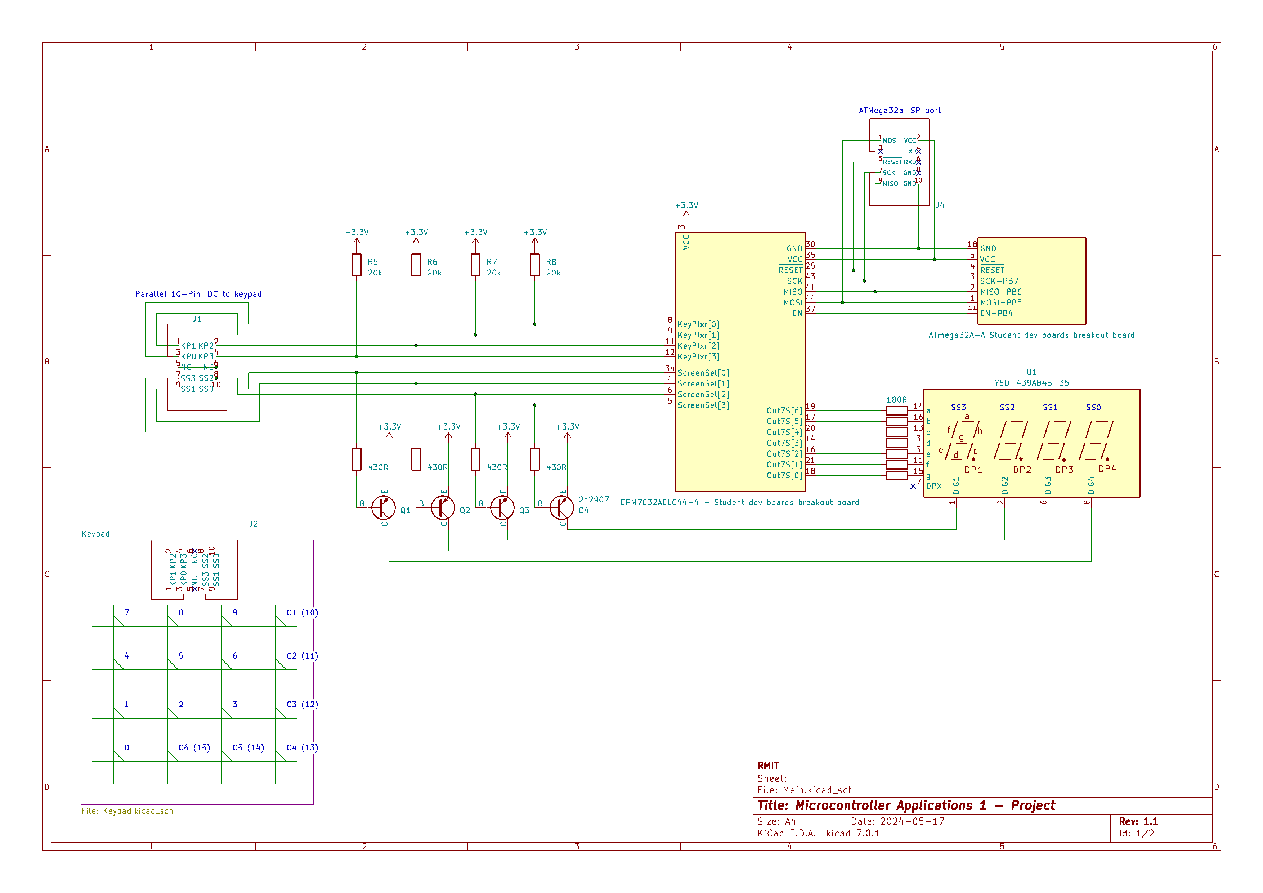Click the EN-PB4 pin label
1263x893 pixels.
(x=996, y=313)
